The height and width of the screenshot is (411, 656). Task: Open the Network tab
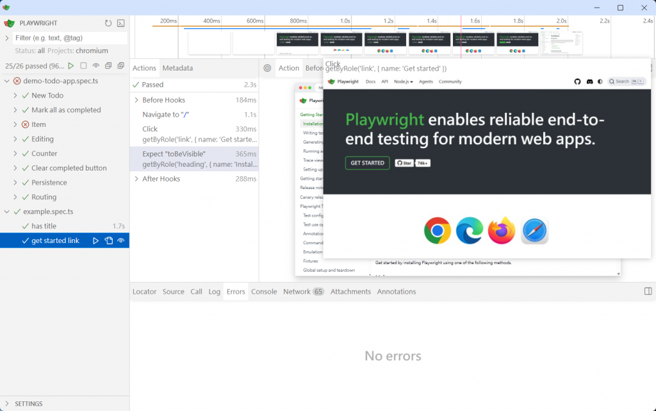tap(303, 292)
